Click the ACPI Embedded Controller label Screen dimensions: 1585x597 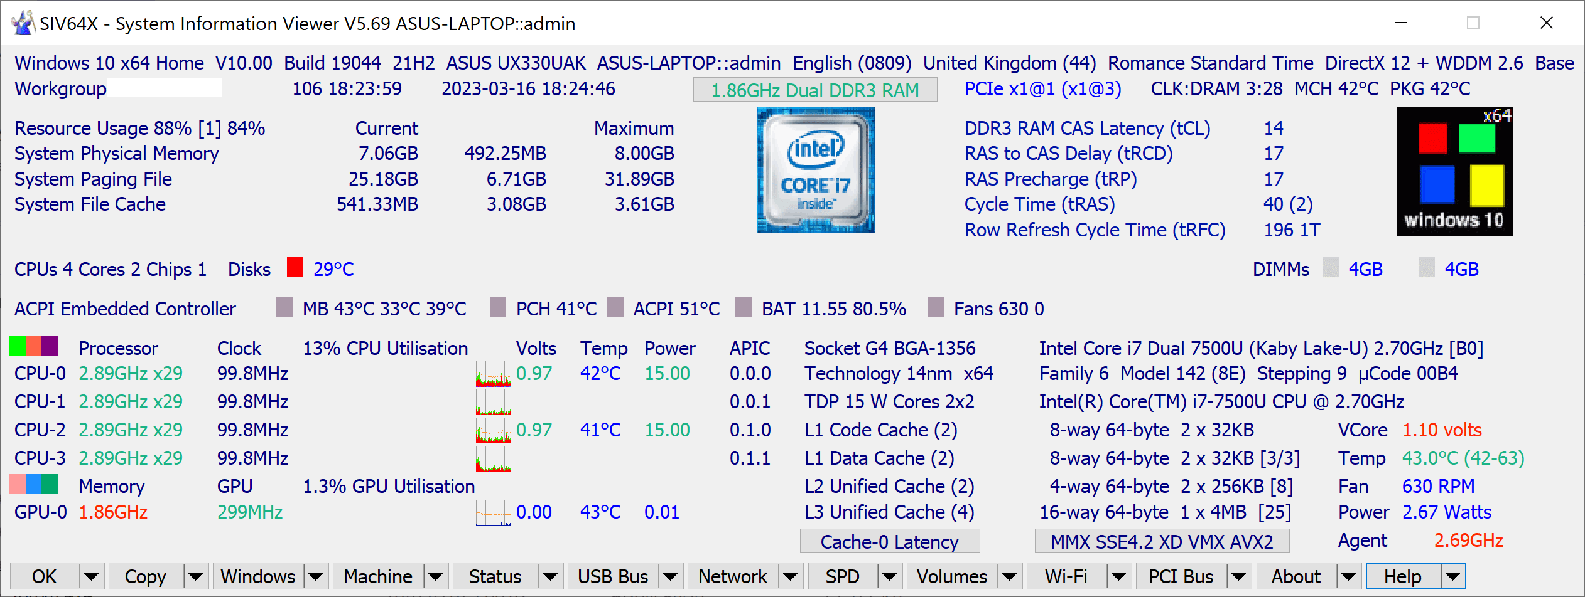click(x=125, y=309)
